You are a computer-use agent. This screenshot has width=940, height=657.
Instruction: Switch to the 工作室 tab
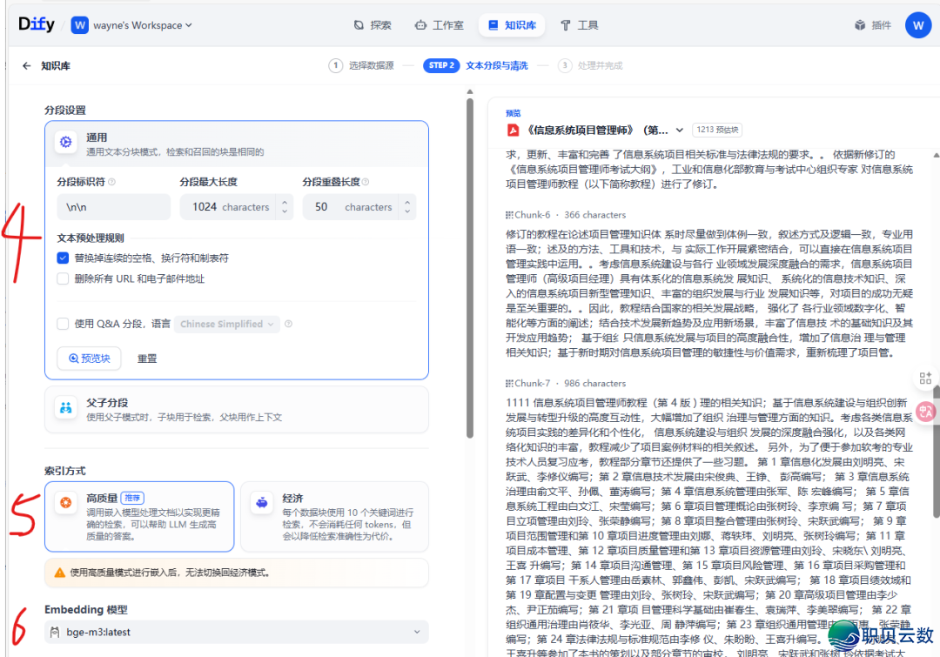pos(439,25)
